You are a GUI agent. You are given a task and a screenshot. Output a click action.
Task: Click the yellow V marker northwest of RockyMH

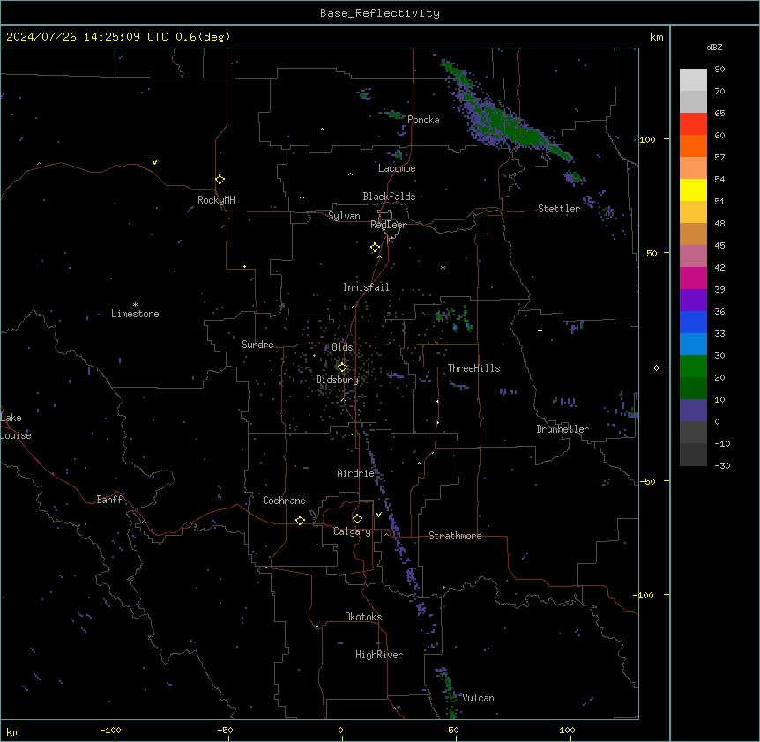coord(154,162)
